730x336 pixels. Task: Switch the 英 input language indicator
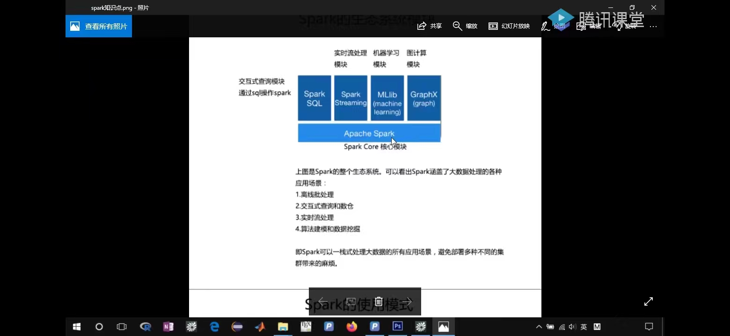584,327
